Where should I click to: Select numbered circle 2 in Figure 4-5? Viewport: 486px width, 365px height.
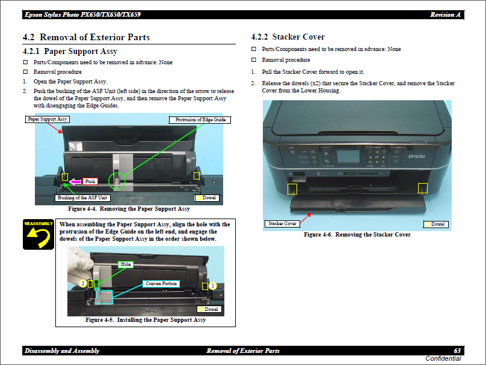pyautogui.click(x=82, y=283)
